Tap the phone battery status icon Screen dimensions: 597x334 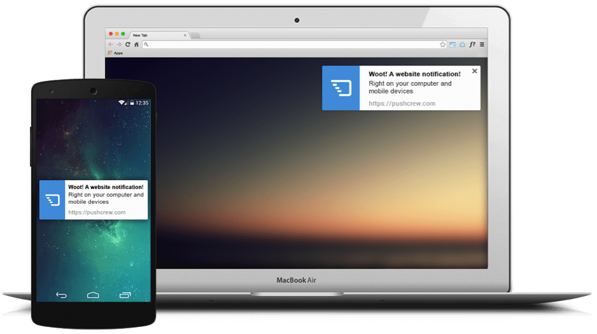132,102
